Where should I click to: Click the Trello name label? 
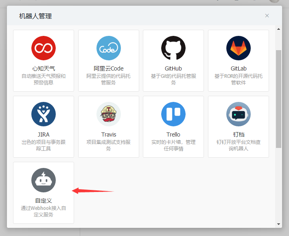tap(173, 135)
